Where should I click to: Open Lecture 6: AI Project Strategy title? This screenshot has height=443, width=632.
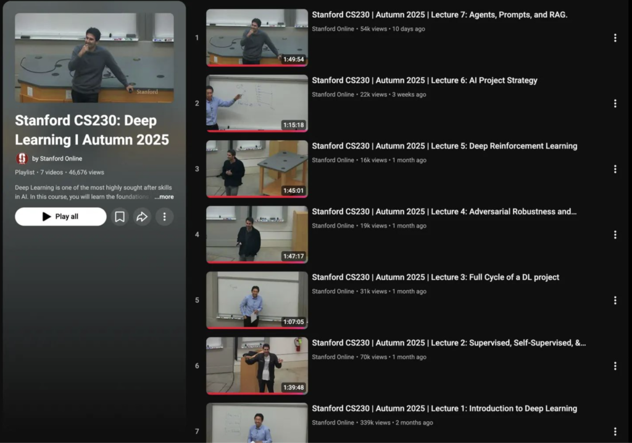(x=425, y=80)
